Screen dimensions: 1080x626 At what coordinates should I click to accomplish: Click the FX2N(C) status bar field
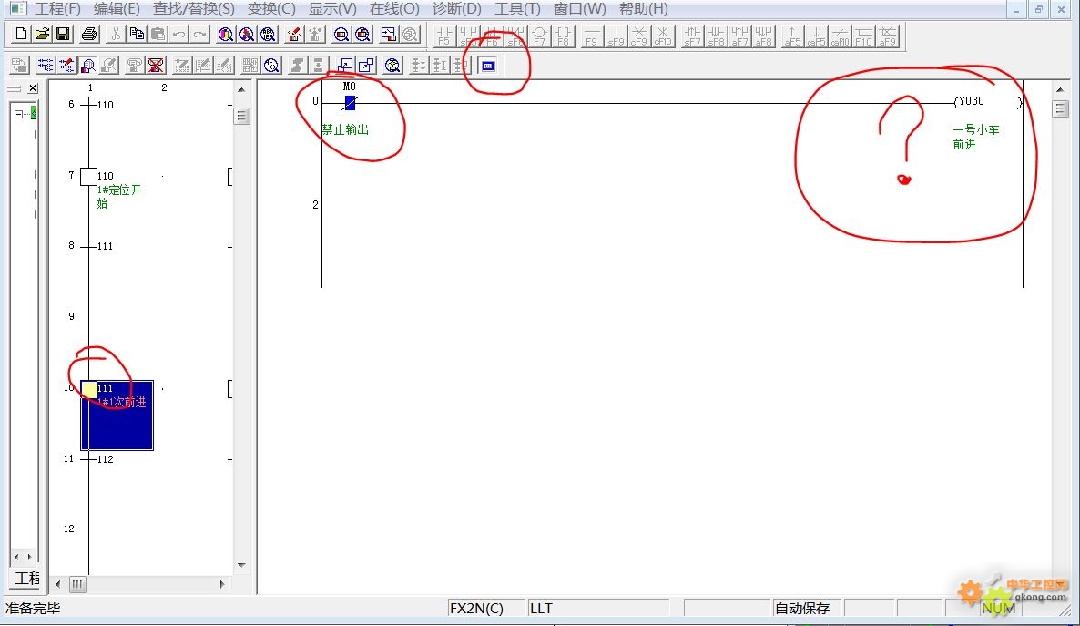click(484, 608)
